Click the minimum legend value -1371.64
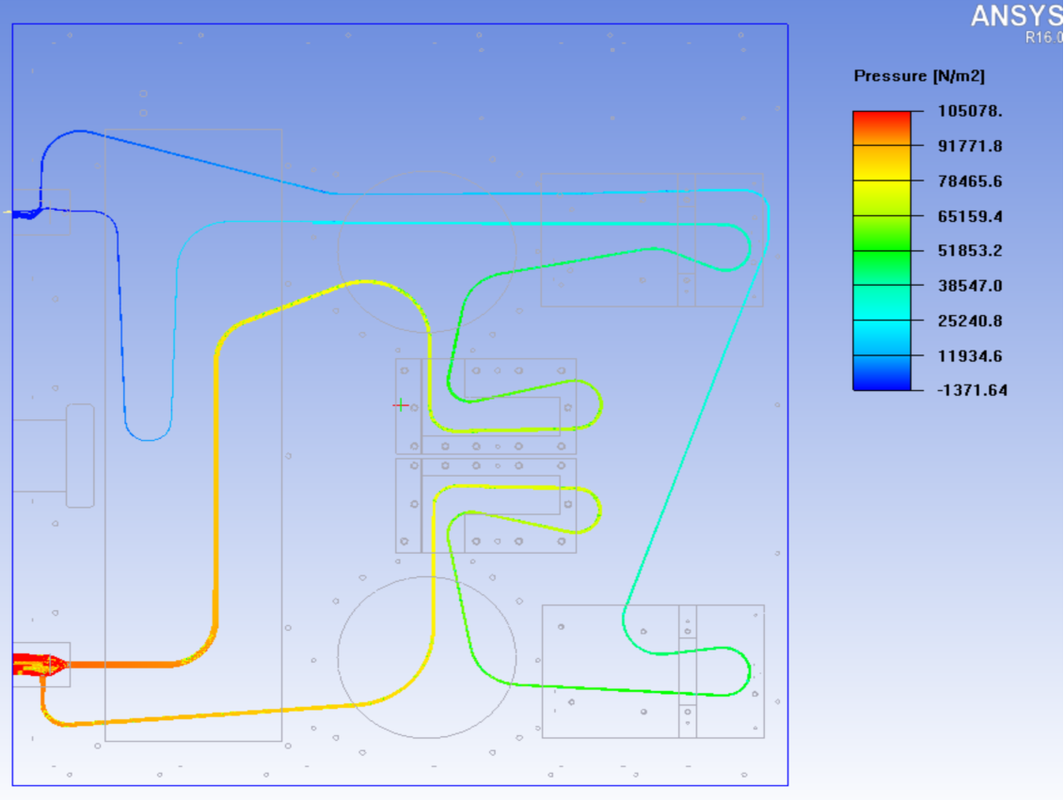 (x=972, y=390)
